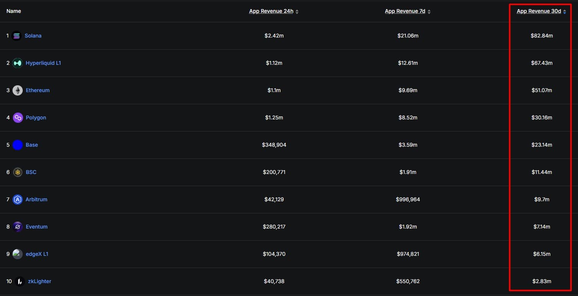Click the blue Base circle icon

click(x=17, y=145)
